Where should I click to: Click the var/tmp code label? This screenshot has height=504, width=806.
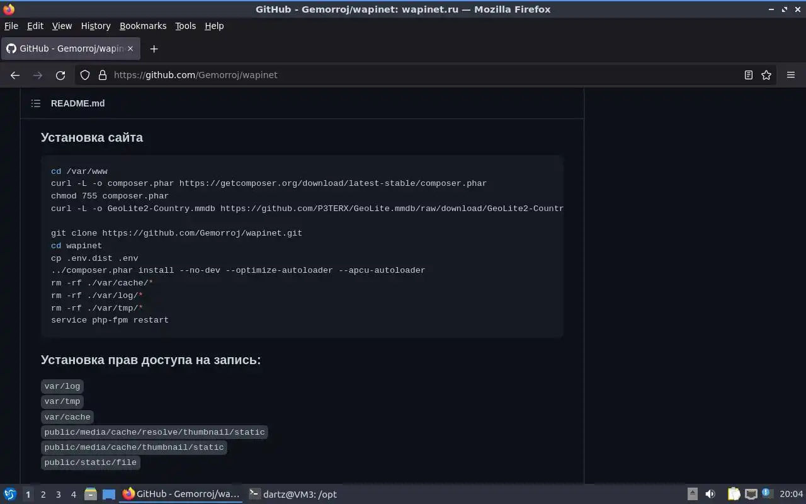click(x=62, y=401)
